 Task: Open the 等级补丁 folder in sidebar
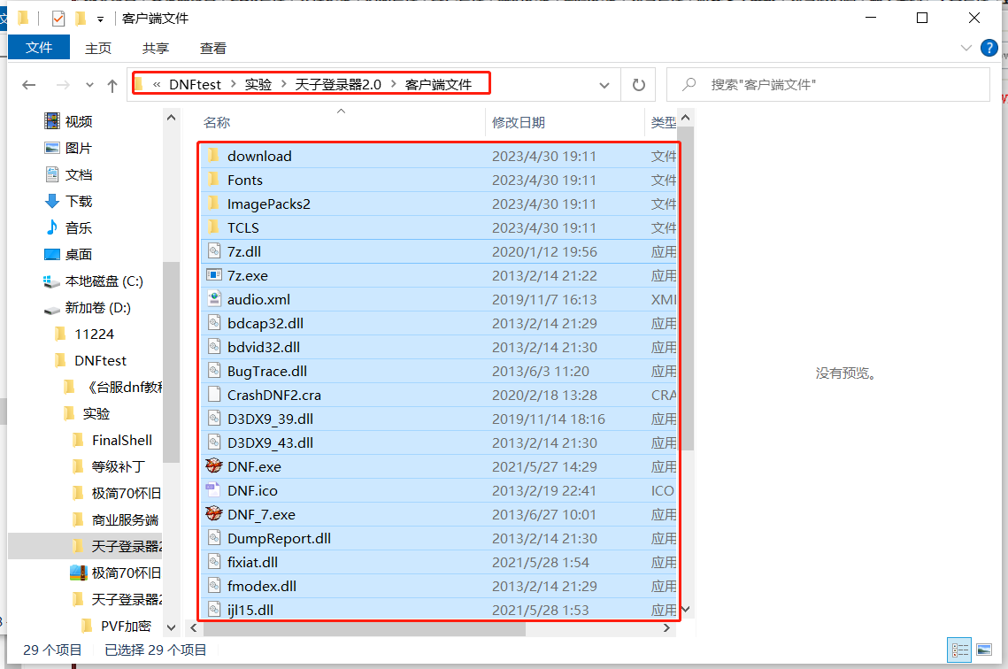point(119,466)
